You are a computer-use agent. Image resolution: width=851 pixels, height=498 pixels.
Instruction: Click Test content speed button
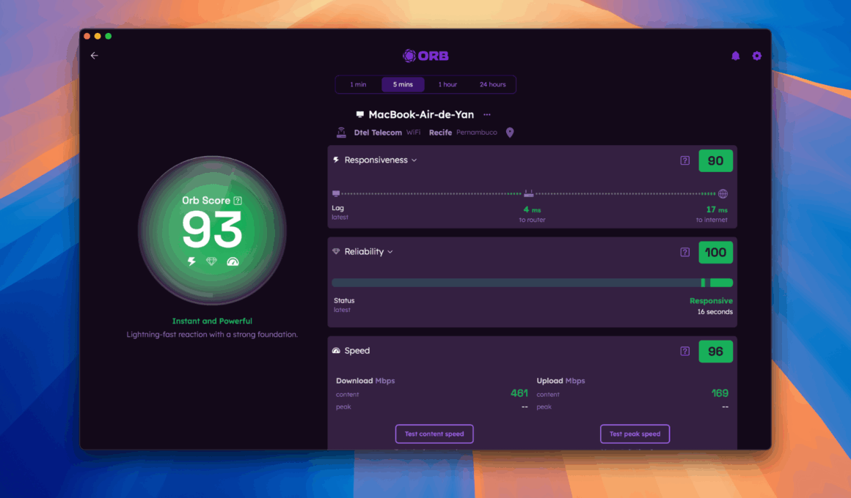point(434,434)
